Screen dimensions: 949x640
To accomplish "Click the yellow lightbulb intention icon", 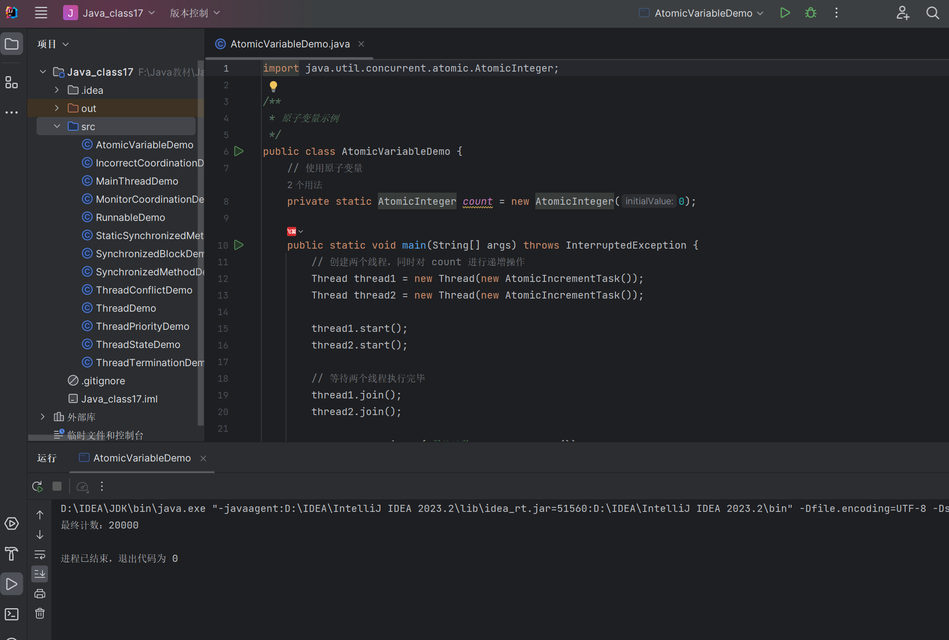I will [x=273, y=86].
